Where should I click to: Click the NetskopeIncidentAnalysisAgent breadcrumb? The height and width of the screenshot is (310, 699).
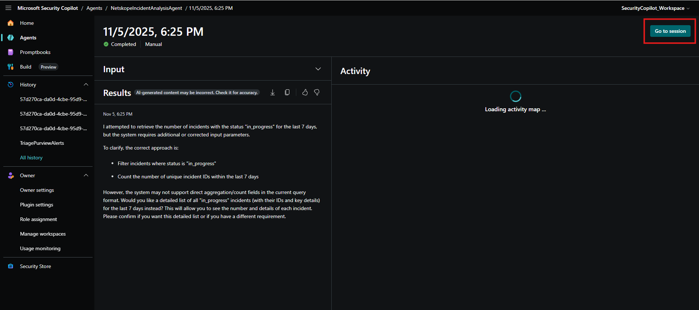coord(146,8)
